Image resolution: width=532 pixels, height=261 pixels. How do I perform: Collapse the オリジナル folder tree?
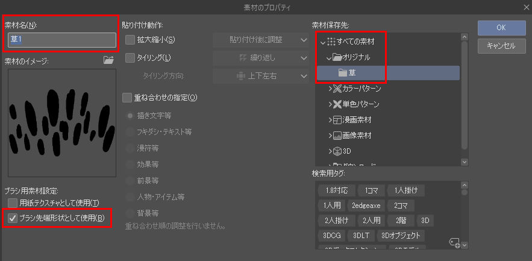(328, 58)
